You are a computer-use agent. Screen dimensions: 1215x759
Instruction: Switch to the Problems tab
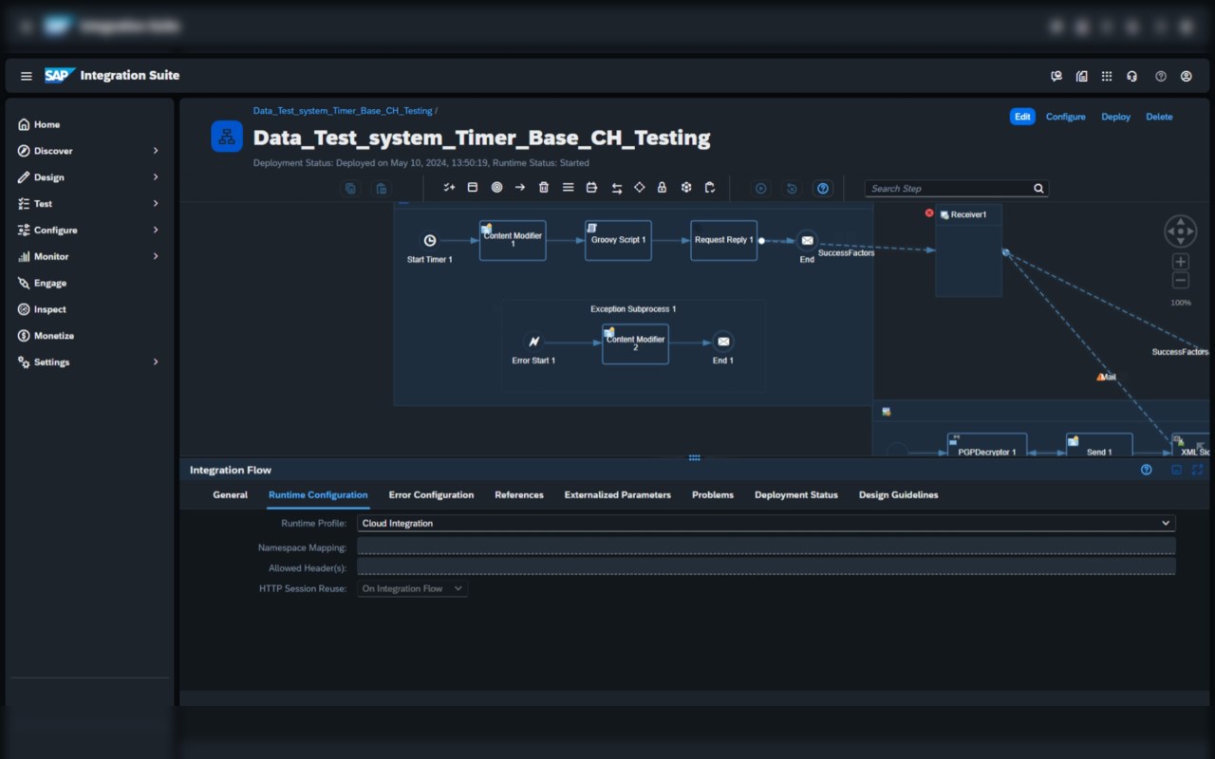(x=713, y=495)
